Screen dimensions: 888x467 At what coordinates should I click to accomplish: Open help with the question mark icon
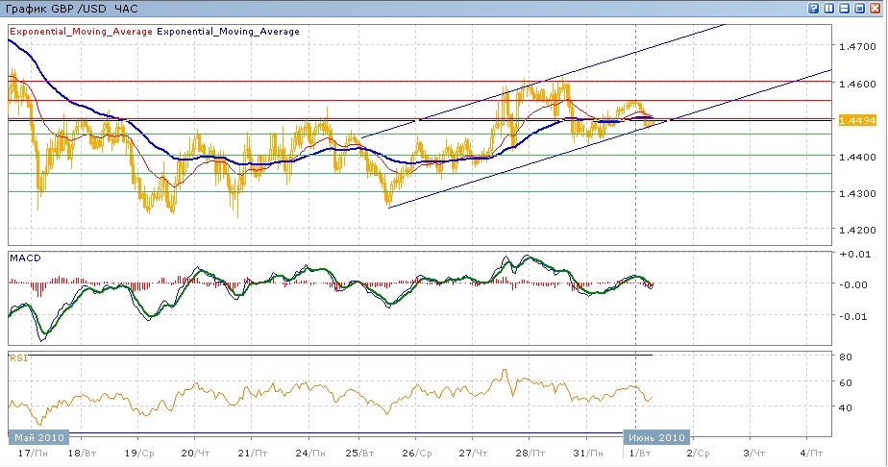point(814,8)
